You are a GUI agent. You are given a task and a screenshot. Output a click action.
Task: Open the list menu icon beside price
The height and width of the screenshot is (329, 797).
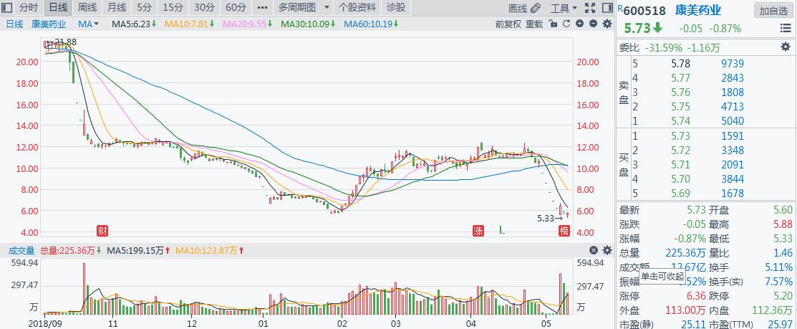pyautogui.click(x=786, y=29)
